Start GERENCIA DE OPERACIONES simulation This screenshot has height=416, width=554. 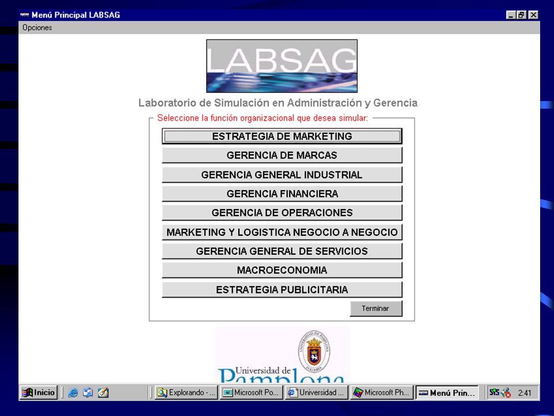click(x=282, y=213)
